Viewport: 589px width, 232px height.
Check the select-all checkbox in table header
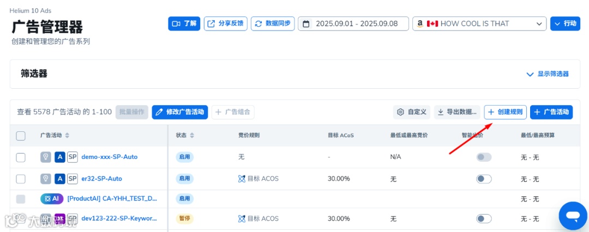[x=21, y=136]
